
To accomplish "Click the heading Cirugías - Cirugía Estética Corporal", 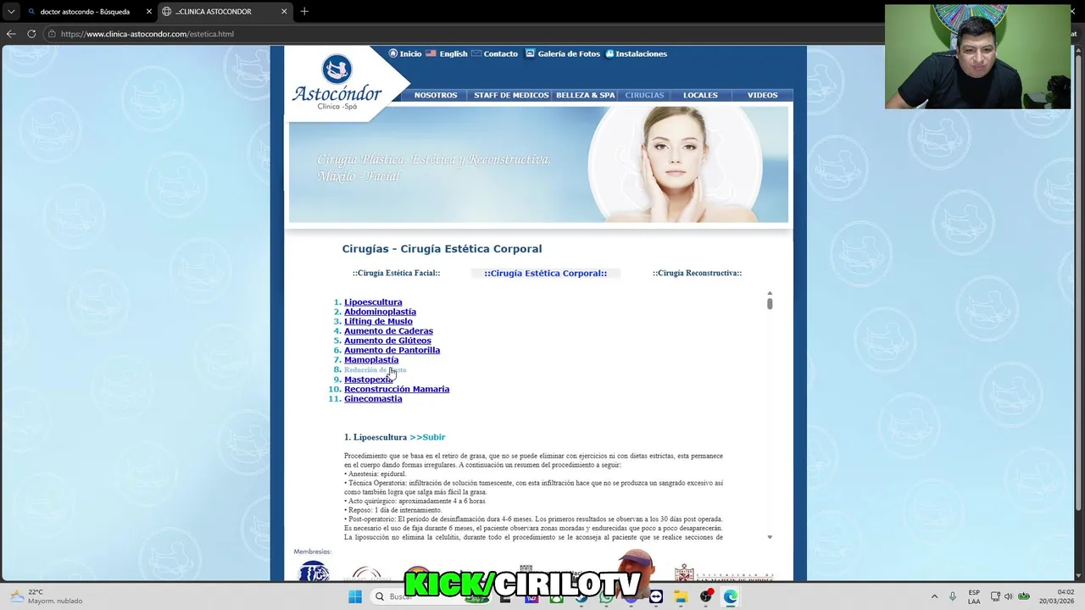I will [442, 248].
